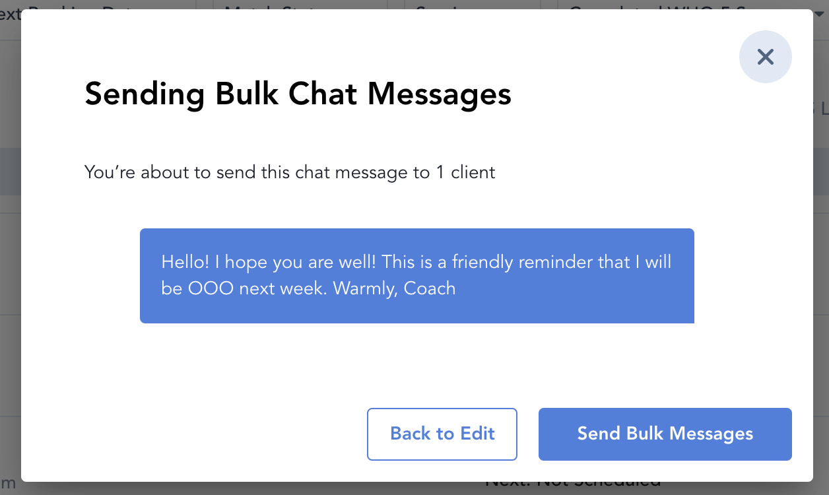829x495 pixels.
Task: Click the highlighted table row at left edge
Action: 10,172
